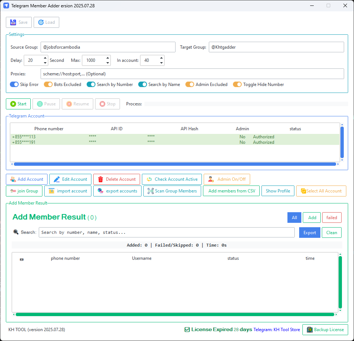Click the Export button

tap(309, 233)
